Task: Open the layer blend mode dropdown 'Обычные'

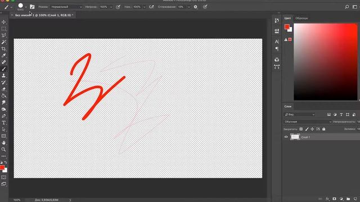Action: click(x=308, y=122)
